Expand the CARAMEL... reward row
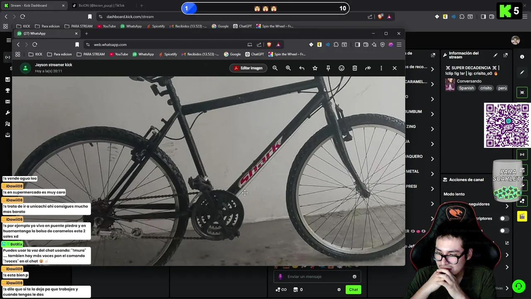Viewport: 531px width, 299px height. [x=432, y=84]
